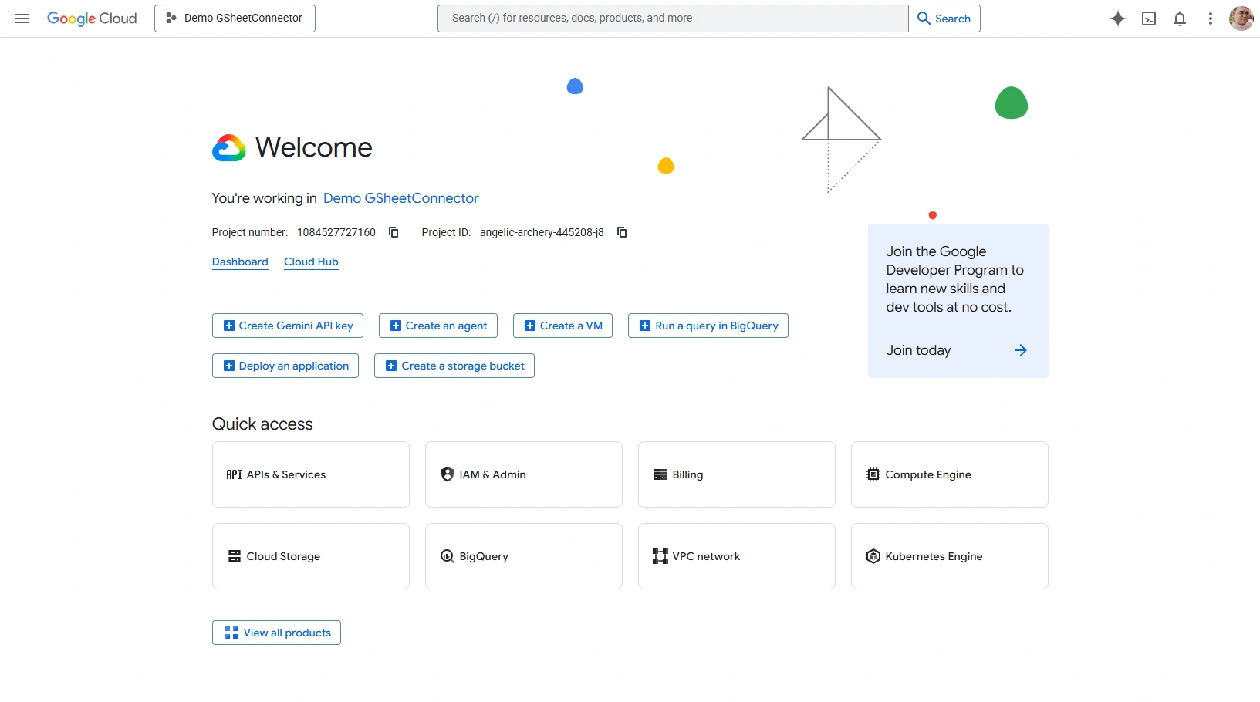The height and width of the screenshot is (702, 1260).
Task: Click Create a storage bucket
Action: coord(454,366)
